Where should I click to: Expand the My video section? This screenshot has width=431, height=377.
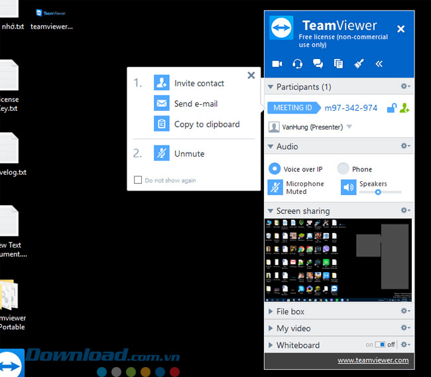pyautogui.click(x=271, y=329)
